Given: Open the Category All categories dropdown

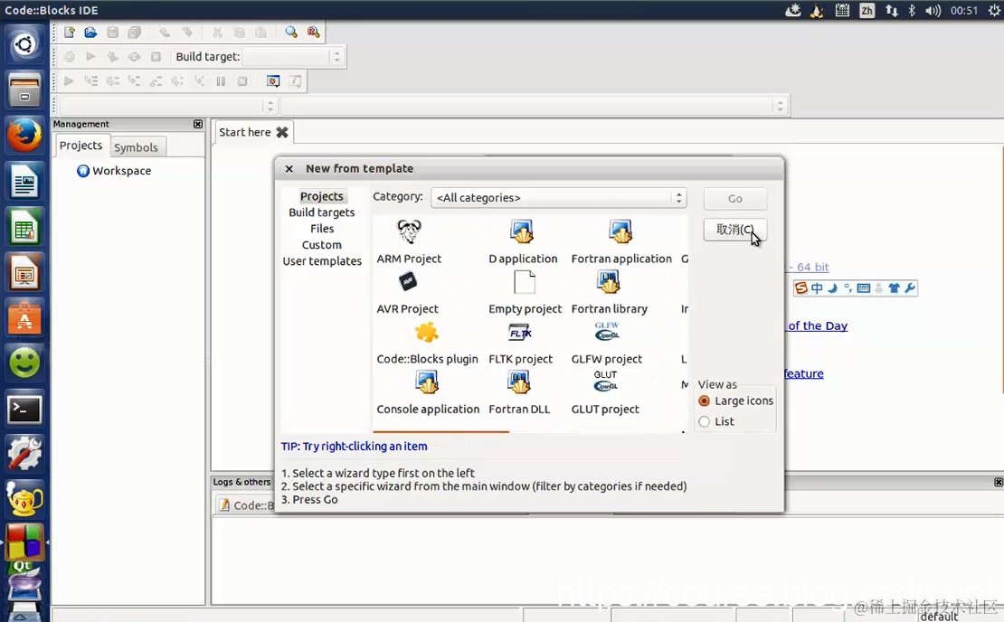Looking at the screenshot, I should [x=558, y=198].
